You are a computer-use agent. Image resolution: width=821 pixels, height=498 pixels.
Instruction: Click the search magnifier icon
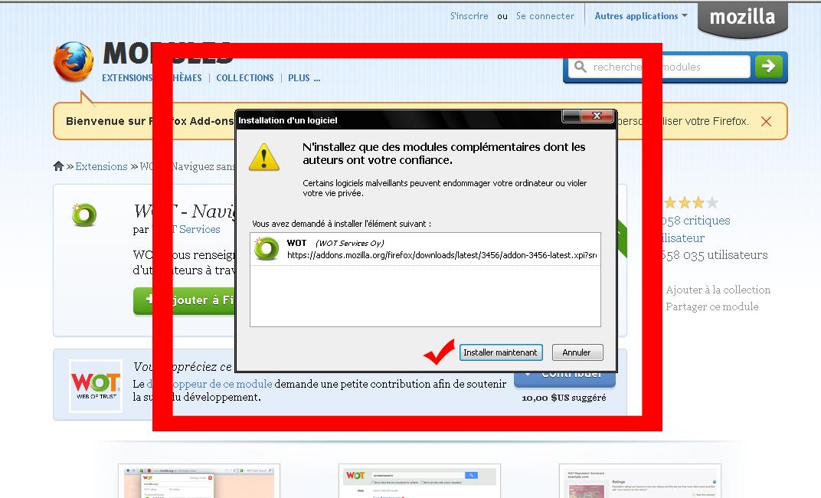point(581,67)
